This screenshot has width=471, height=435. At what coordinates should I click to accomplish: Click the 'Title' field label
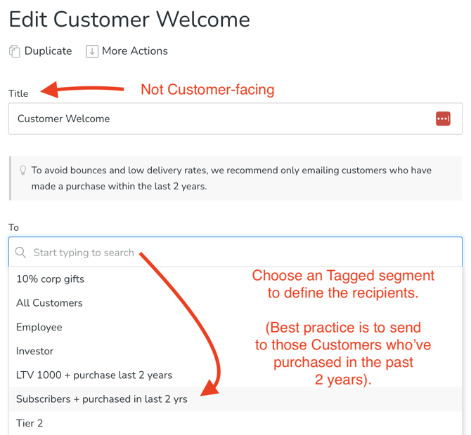(18, 93)
